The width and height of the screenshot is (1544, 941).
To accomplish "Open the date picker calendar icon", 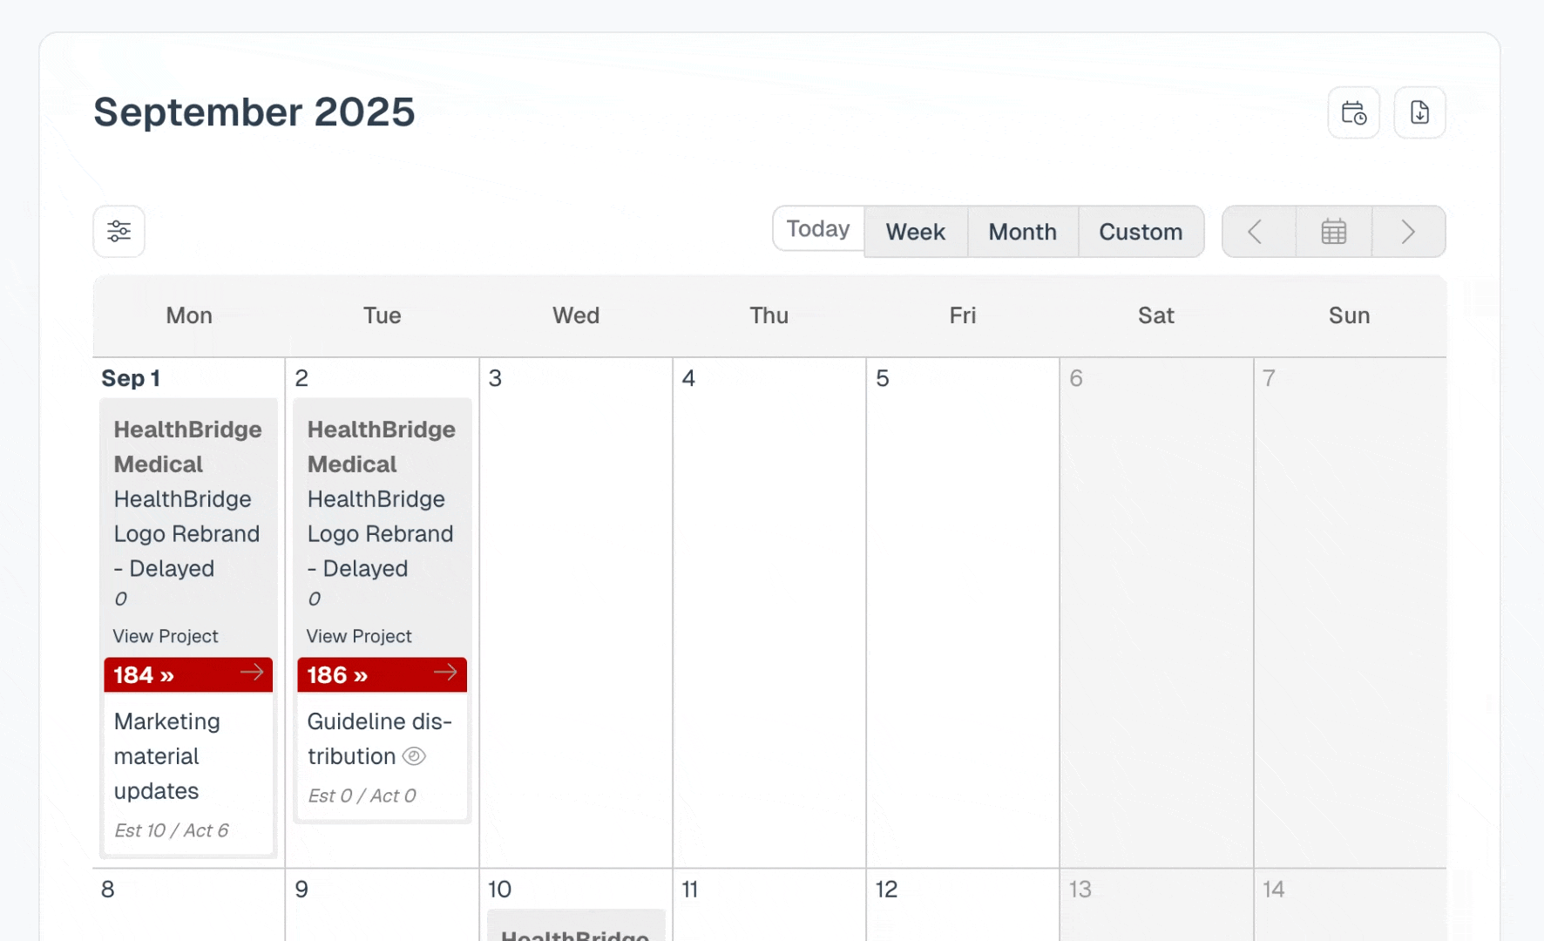I will tap(1333, 232).
